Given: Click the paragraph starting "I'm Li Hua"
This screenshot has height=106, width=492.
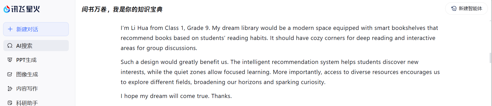Looking at the screenshot, I should 279,38.
